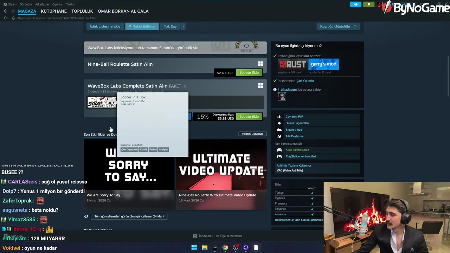
Task: Click the 1 arkadaşınız link
Action: coord(288,90)
